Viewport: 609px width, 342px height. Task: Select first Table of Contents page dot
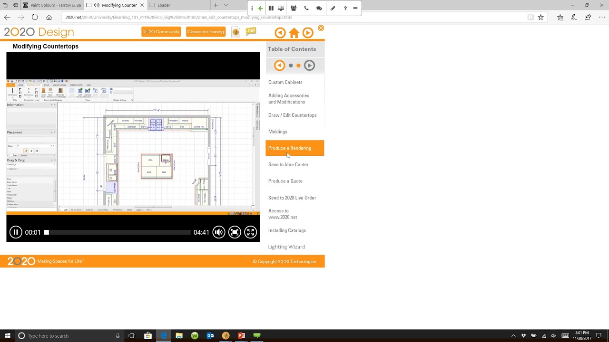[291, 66]
